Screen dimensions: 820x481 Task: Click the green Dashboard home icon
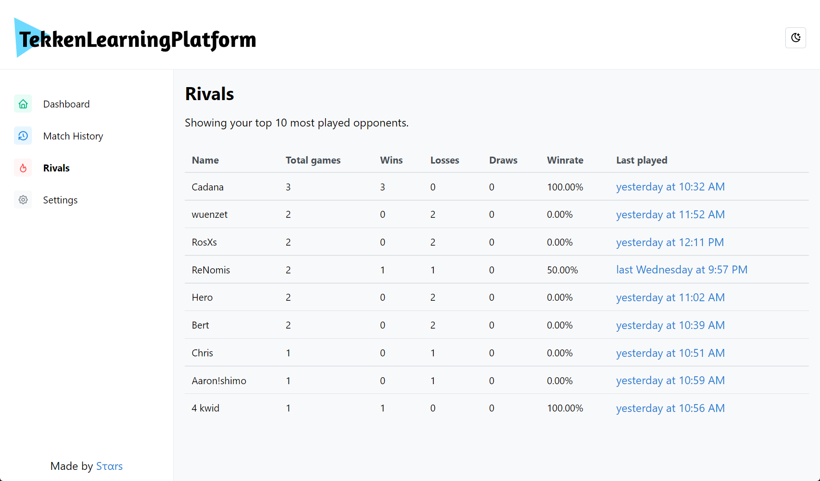tap(23, 104)
